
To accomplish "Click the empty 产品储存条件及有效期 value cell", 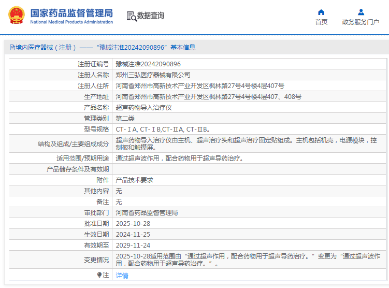I will (249, 169).
